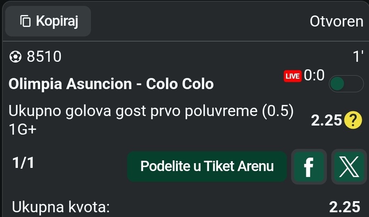Image resolution: width=369 pixels, height=217 pixels.
Task: Click the event code 8510
Action: coord(44,57)
